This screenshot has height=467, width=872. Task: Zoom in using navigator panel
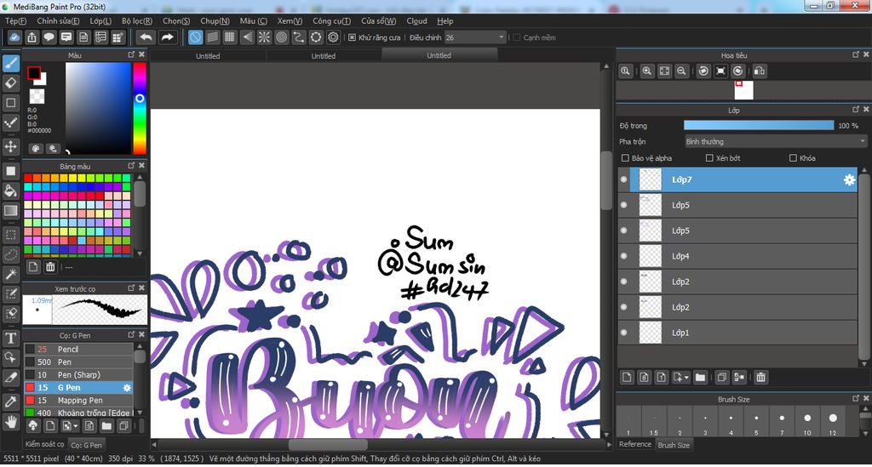point(647,71)
